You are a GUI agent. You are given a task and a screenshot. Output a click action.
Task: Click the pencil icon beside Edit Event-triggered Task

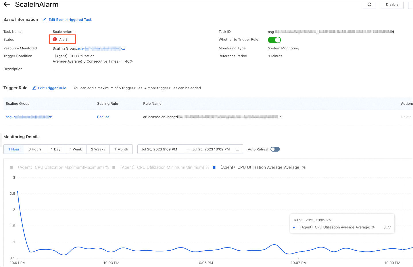(45, 20)
